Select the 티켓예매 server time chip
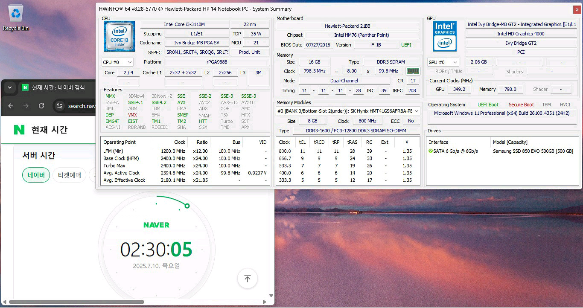This screenshot has height=308, width=583. (x=70, y=175)
